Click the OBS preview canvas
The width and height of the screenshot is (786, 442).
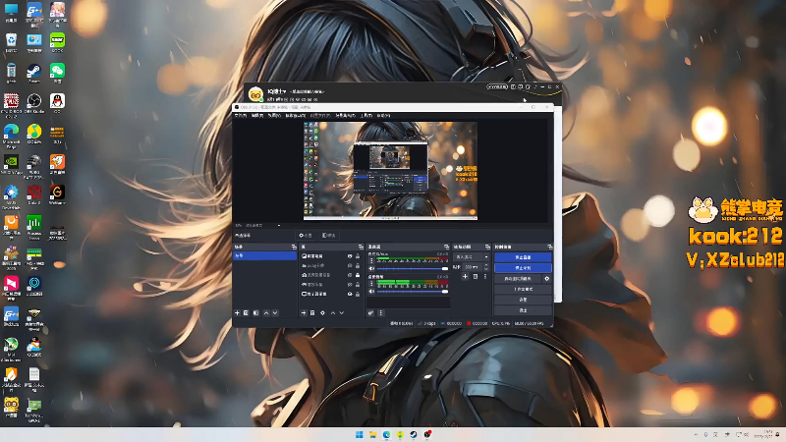click(x=390, y=170)
